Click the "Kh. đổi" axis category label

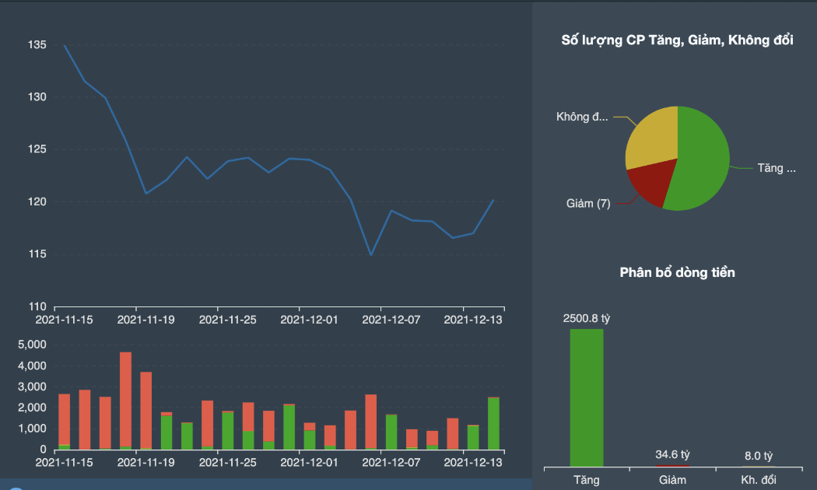[x=758, y=480]
